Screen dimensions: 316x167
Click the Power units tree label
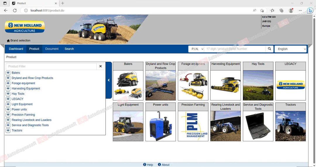[19, 109]
